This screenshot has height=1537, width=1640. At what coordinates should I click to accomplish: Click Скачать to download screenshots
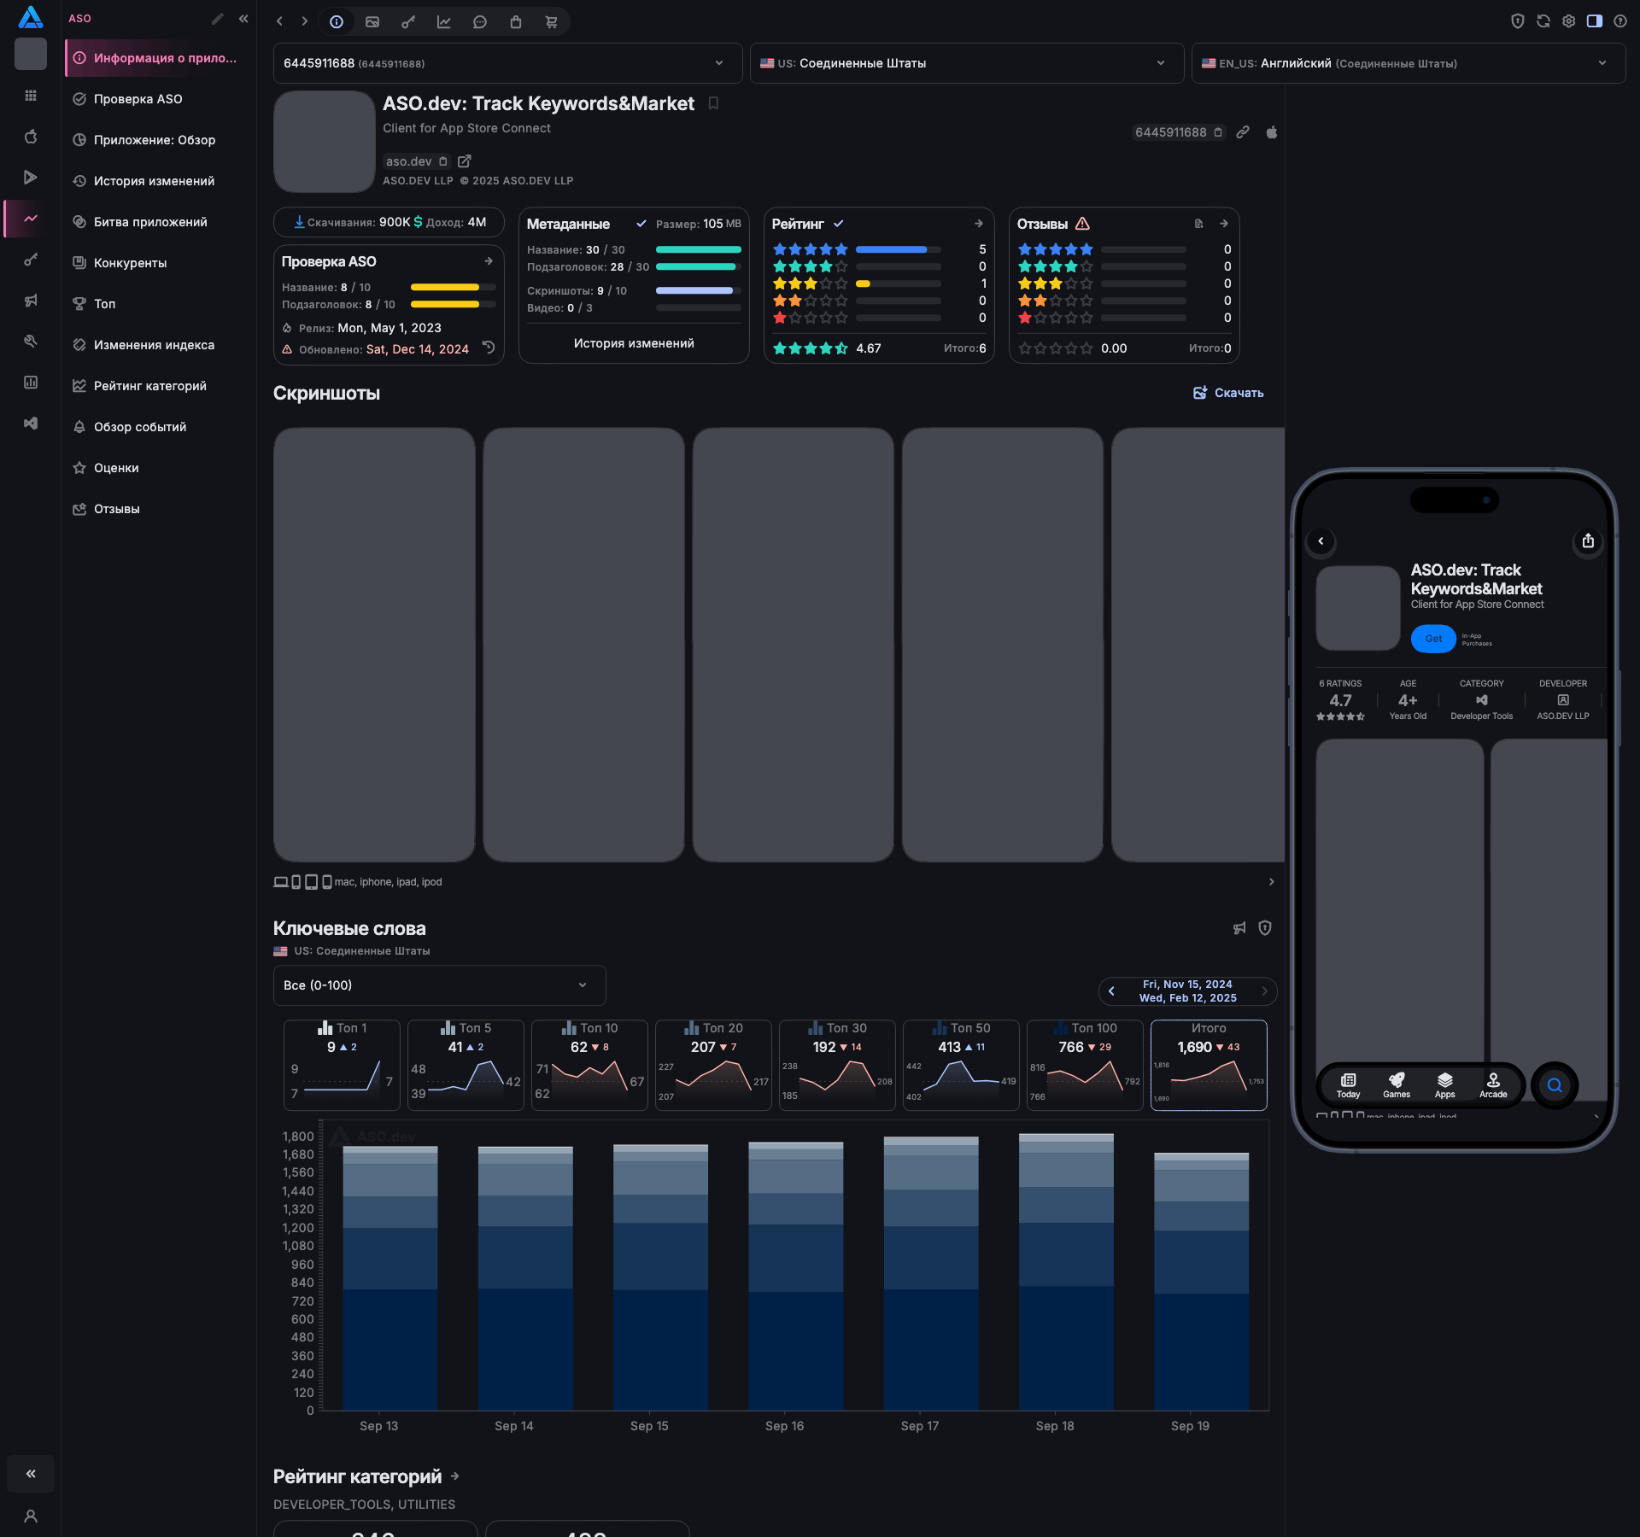pyautogui.click(x=1228, y=393)
